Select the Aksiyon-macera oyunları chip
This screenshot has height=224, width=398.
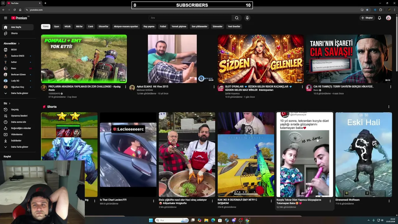(x=126, y=26)
